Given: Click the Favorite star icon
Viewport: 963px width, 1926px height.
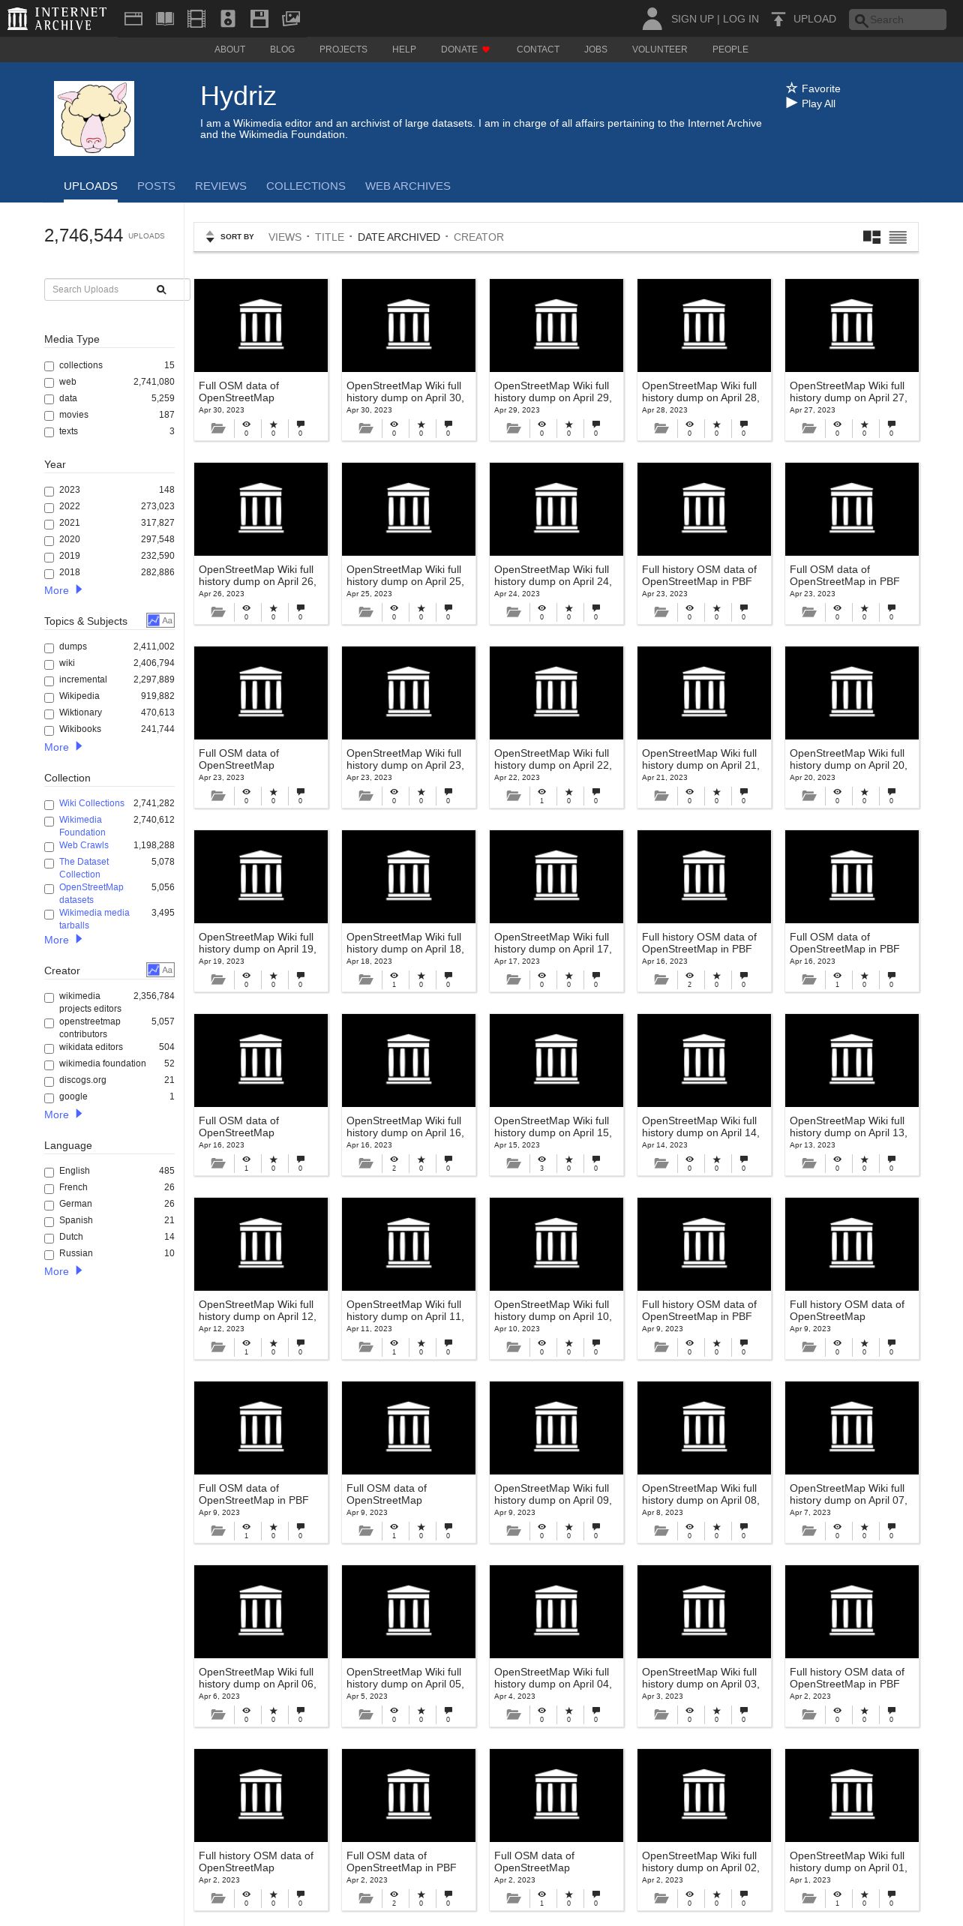Looking at the screenshot, I should tap(791, 88).
